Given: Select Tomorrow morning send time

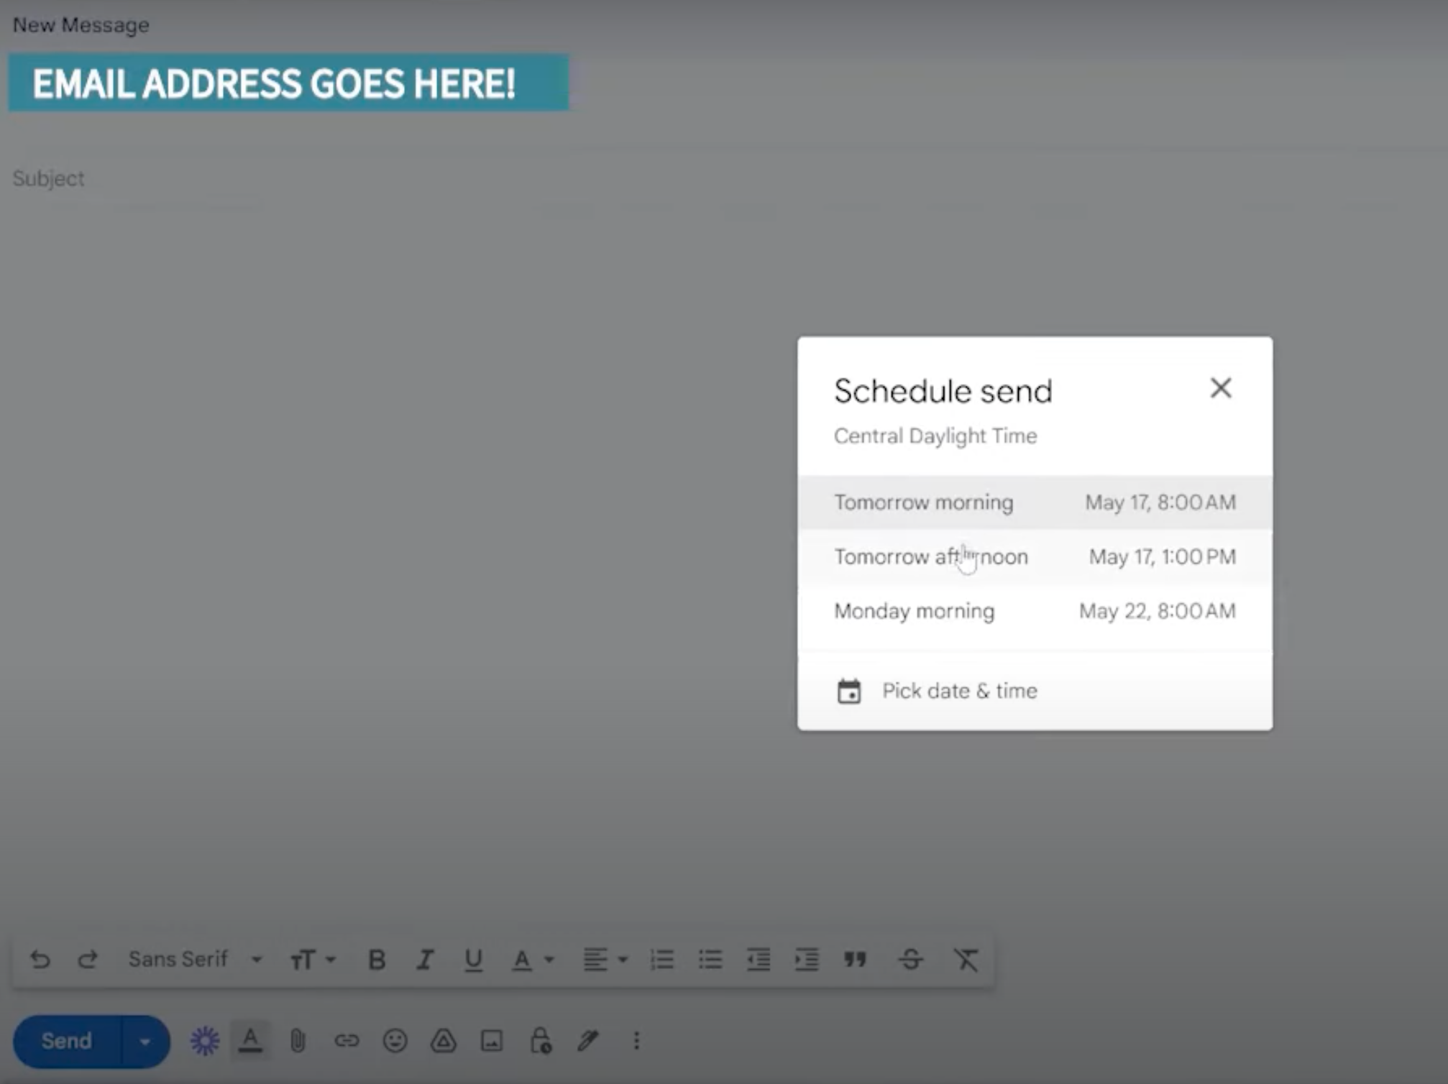Looking at the screenshot, I should coord(1035,502).
